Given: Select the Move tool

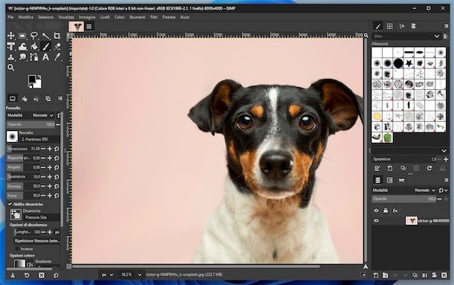Looking at the screenshot, I should click(x=11, y=36).
